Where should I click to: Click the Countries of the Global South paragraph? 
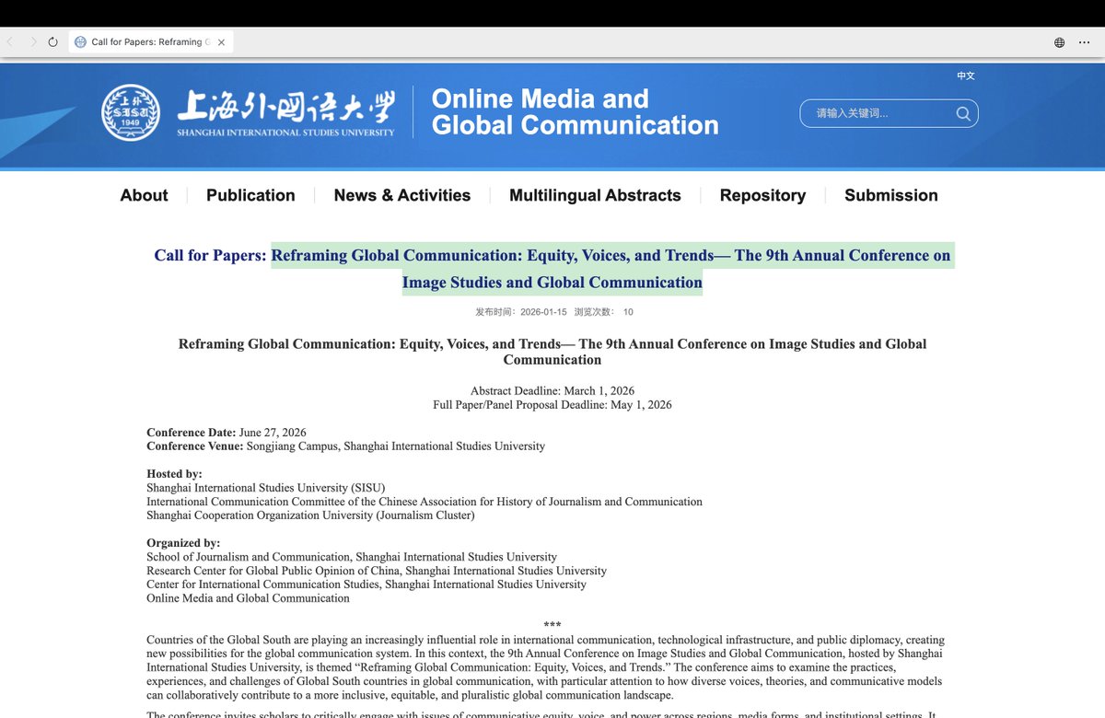545,667
